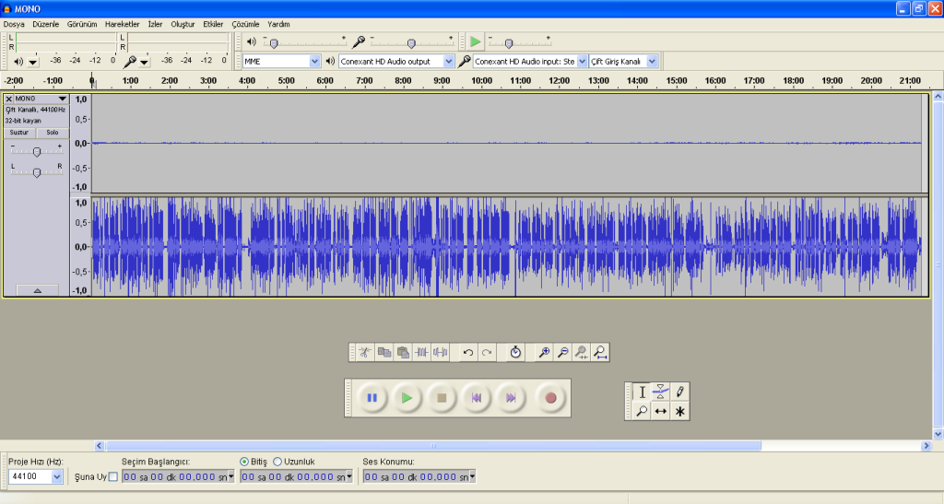Open the Oluştur menu
Viewport: 944px width, 504px height.
pos(183,24)
